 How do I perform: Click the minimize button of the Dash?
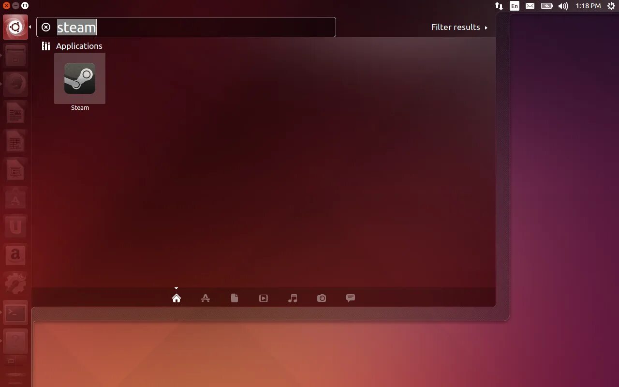pyautogui.click(x=16, y=6)
